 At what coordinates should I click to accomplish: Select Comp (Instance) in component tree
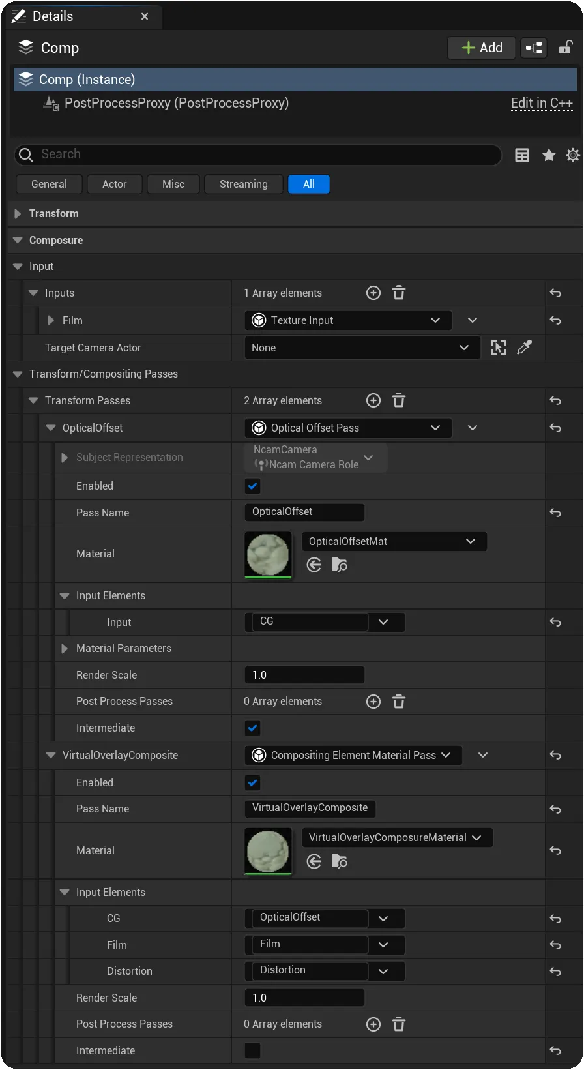pyautogui.click(x=295, y=80)
